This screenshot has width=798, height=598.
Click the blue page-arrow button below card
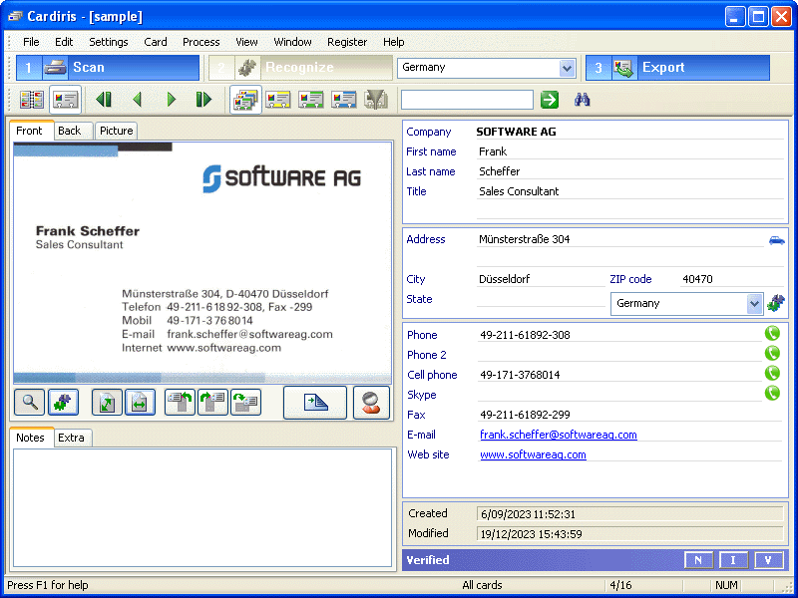coord(315,403)
